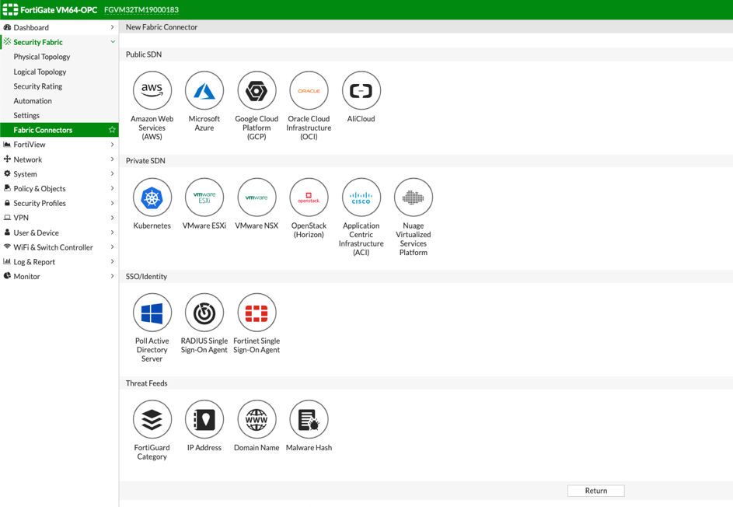The width and height of the screenshot is (733, 507).
Task: Open the Malware Hash threat feed
Action: (309, 418)
